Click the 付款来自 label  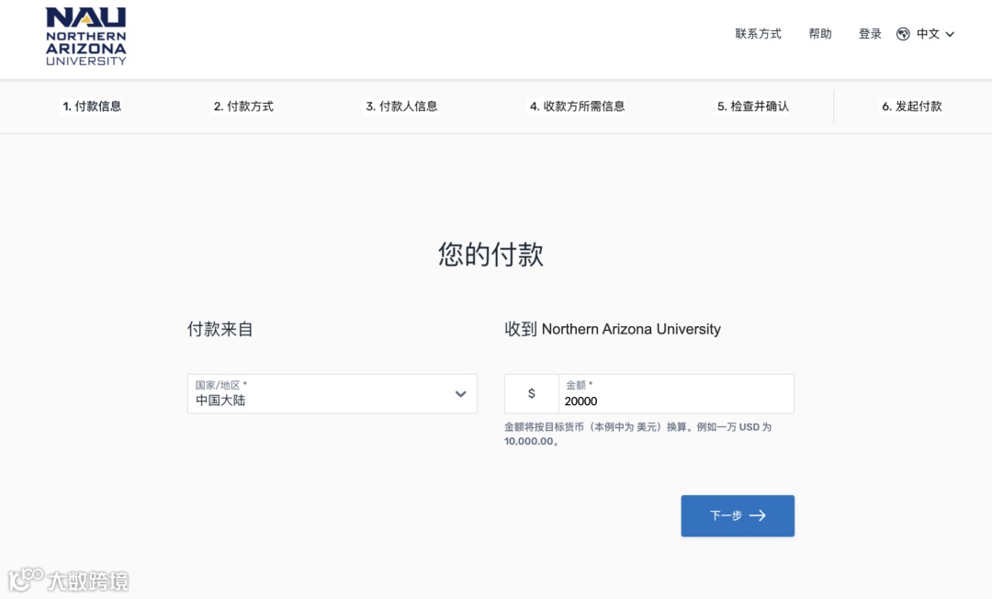click(x=220, y=329)
